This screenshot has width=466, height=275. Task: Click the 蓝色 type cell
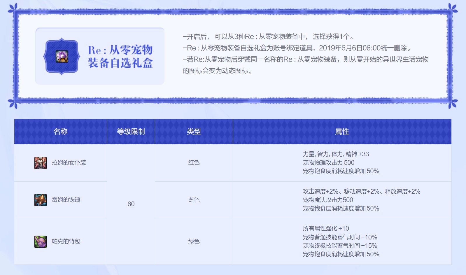pos(194,200)
